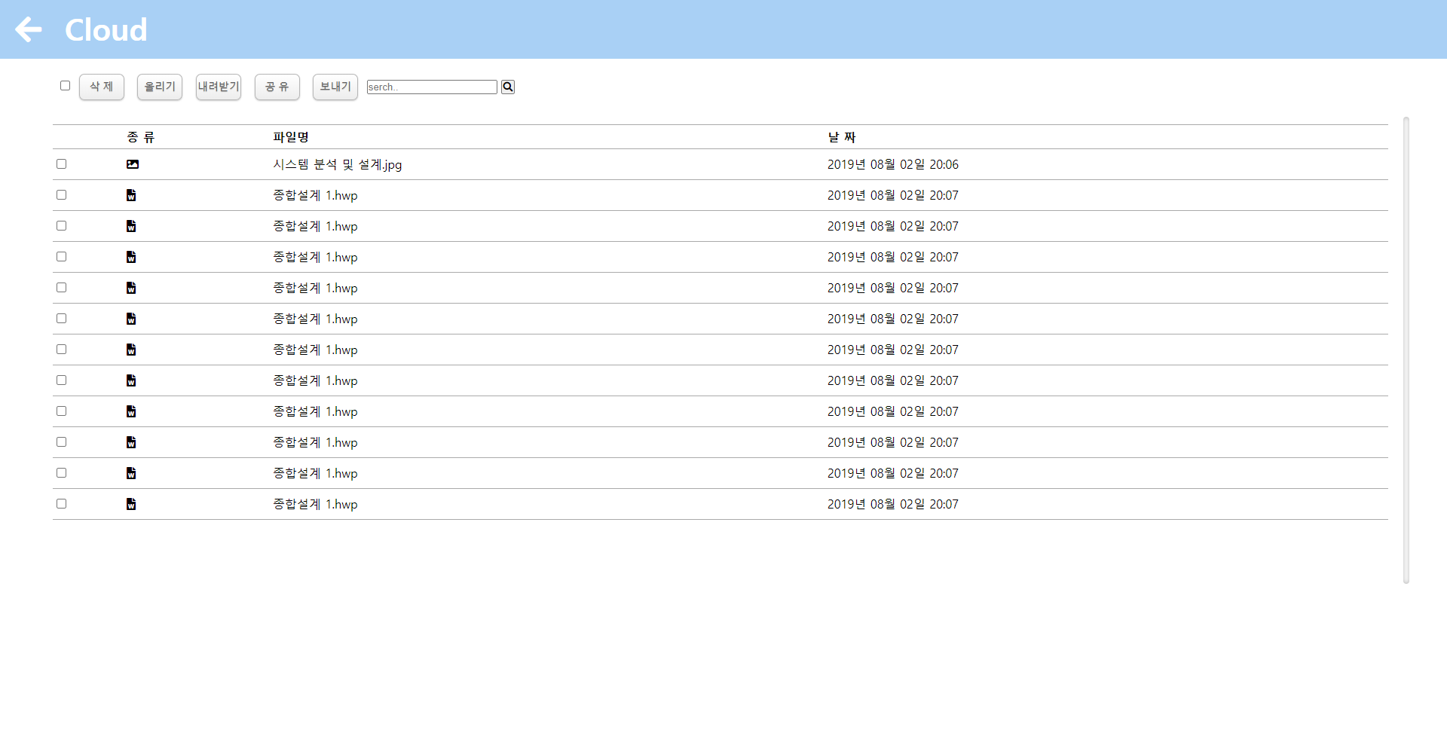The image size is (1447, 730).
Task: Click the hwp document icon of the first 종합설계 file
Action: 131,195
